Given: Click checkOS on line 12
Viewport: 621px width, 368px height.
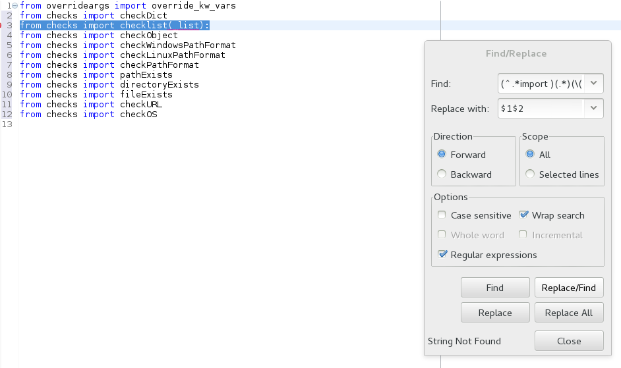Looking at the screenshot, I should 138,115.
